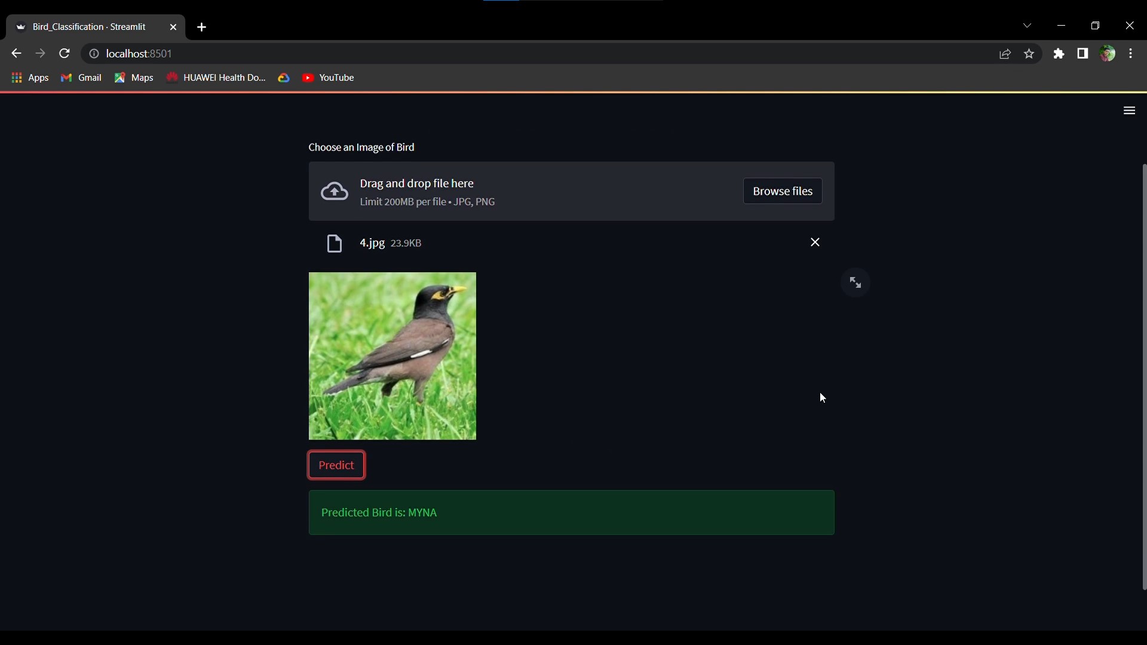Reload the page with the refresh icon

(x=64, y=53)
